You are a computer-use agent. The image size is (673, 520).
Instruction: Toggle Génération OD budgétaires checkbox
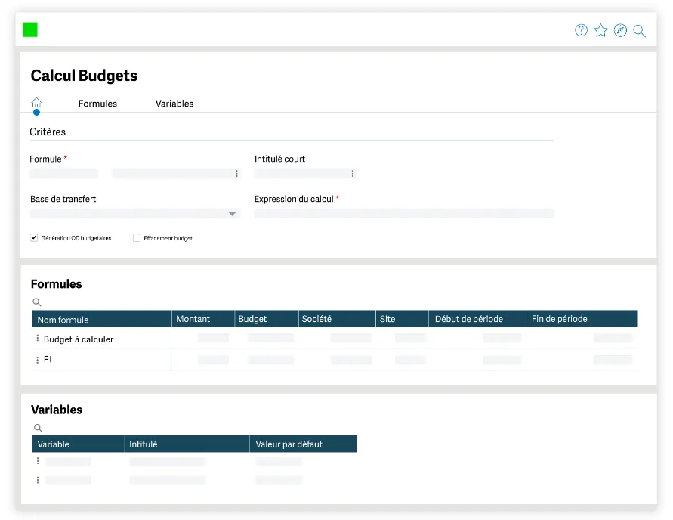34,237
